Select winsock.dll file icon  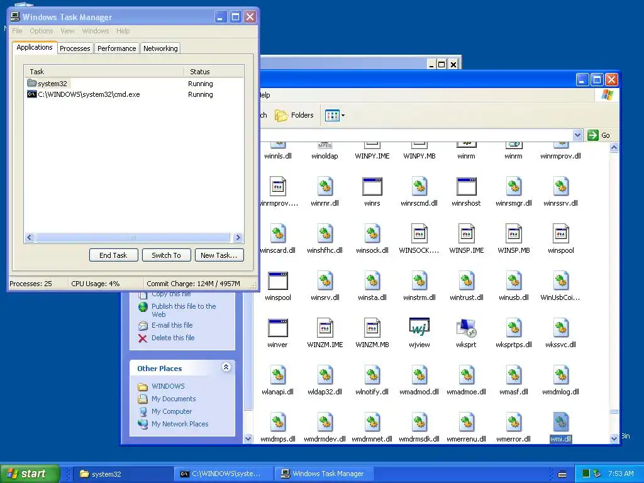(x=372, y=234)
